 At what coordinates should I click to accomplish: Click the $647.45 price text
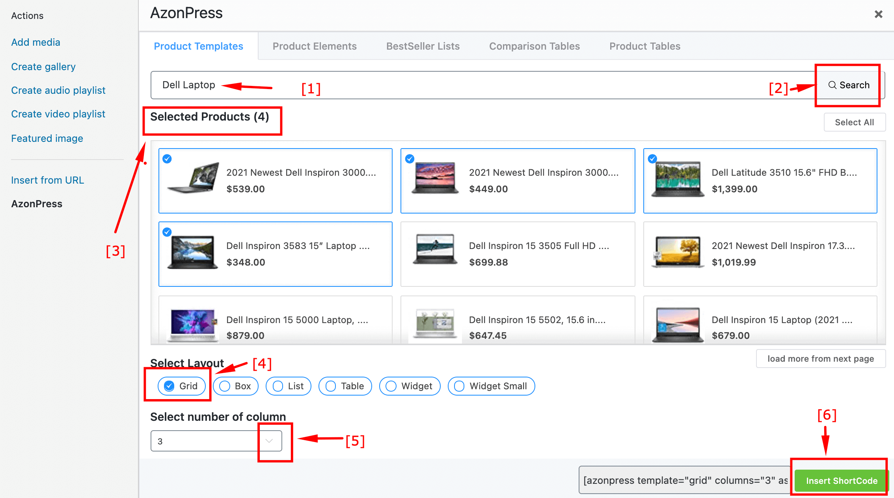(488, 336)
